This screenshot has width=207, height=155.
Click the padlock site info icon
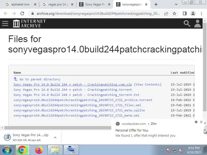33,13
